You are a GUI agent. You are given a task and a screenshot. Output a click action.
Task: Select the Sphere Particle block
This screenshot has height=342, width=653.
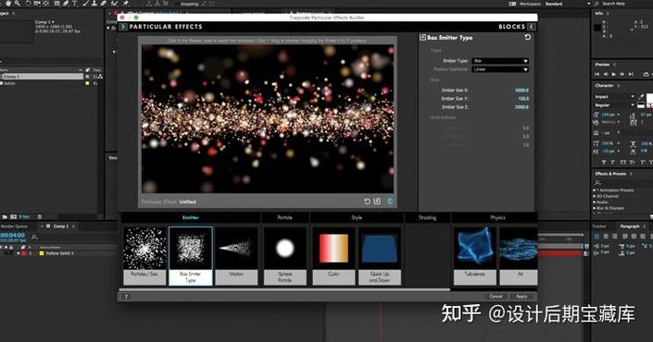(285, 255)
